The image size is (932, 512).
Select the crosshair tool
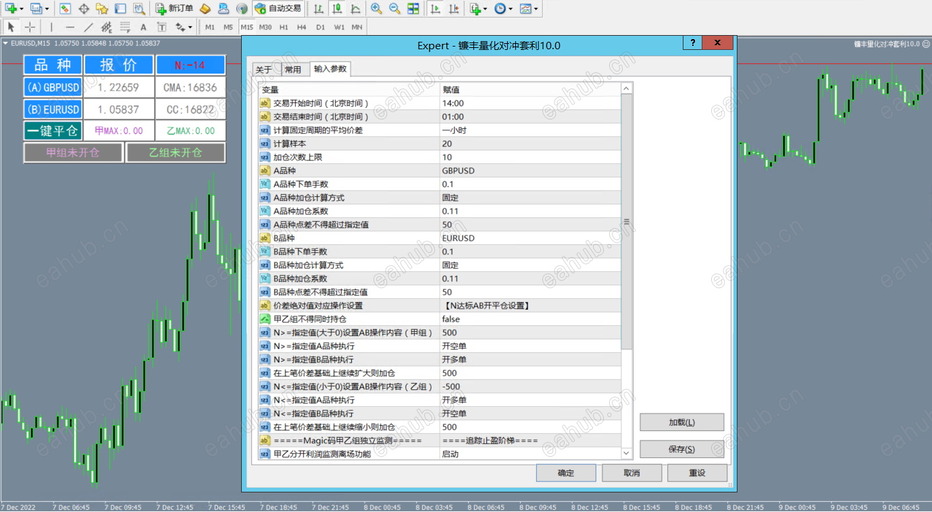pyautogui.click(x=30, y=27)
